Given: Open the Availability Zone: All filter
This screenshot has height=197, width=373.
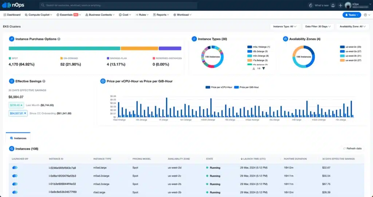Looking at the screenshot, I should 353,27.
